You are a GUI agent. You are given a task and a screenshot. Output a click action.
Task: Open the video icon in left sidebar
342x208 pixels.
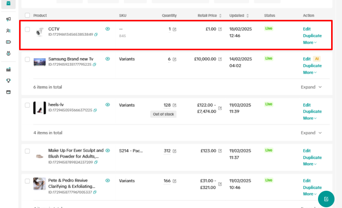click(x=8, y=42)
